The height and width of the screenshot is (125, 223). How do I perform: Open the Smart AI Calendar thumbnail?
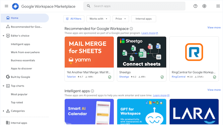pyautogui.click(x=89, y=112)
